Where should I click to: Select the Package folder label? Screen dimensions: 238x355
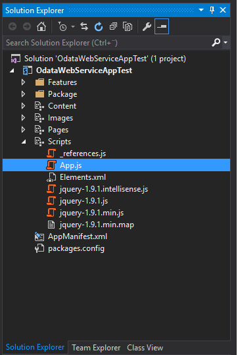tap(62, 94)
